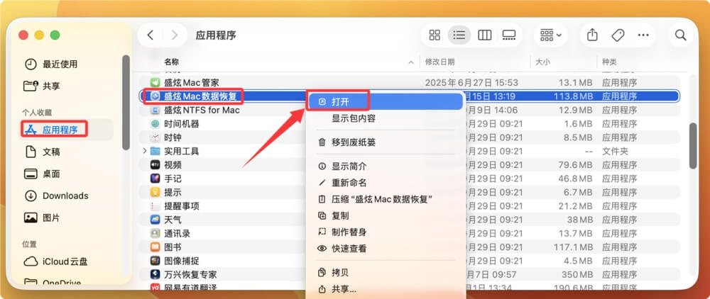Click the cloud icon beside iCloud云盘
Viewport: 710px width, 299px height.
coord(31,261)
